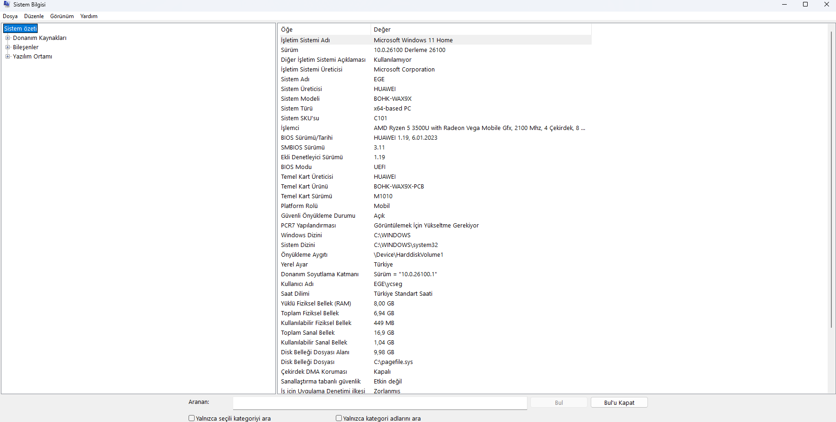Screen dimensions: 836x422
Task: Select the 'Güvenli Önyükleme Durumu' row label
Action: point(318,216)
